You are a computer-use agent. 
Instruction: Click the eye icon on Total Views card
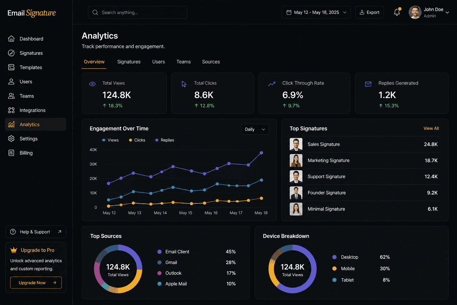pos(92,84)
